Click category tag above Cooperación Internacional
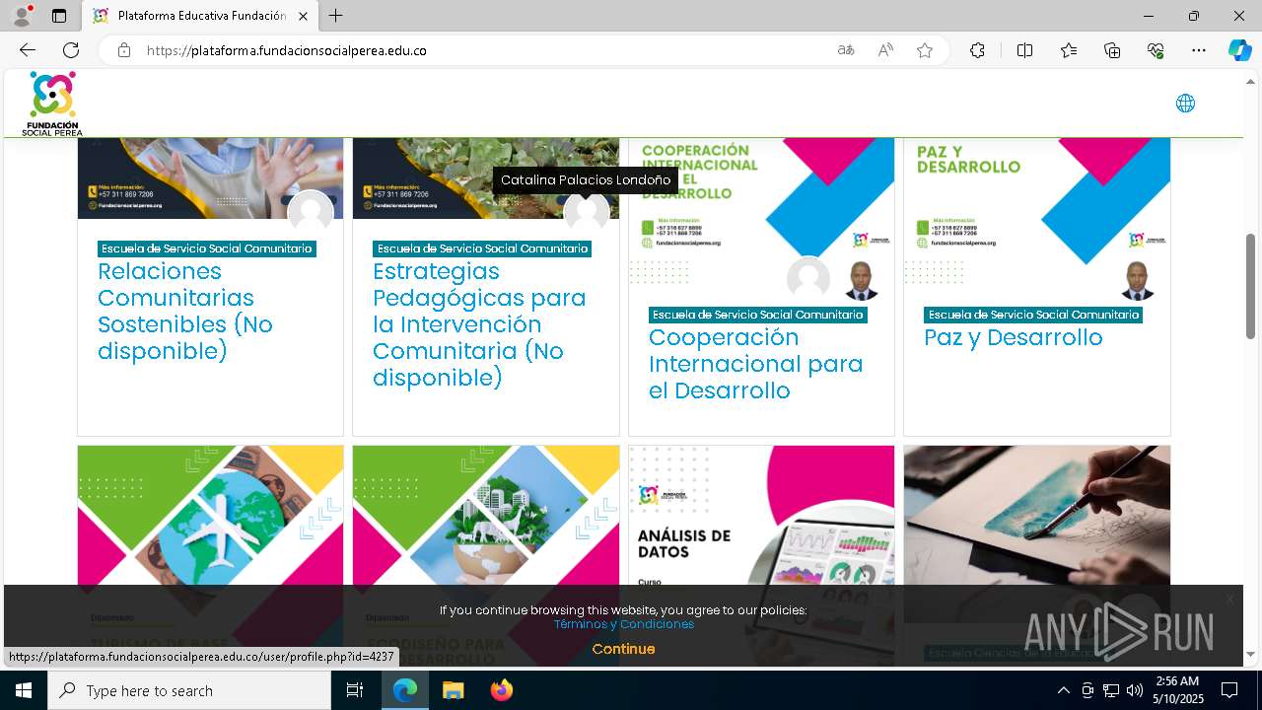This screenshot has height=710, width=1262. tap(757, 315)
